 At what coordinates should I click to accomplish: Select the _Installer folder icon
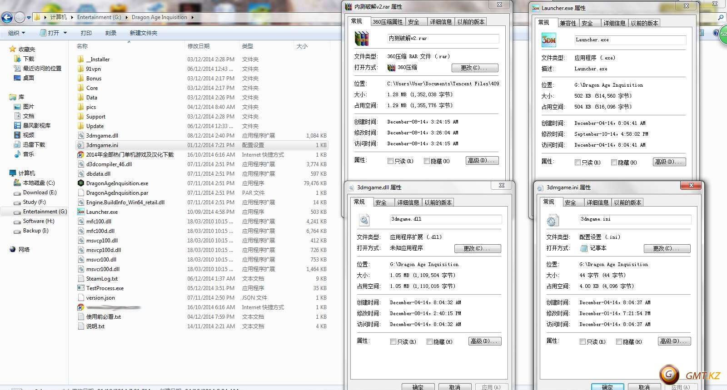pos(81,59)
